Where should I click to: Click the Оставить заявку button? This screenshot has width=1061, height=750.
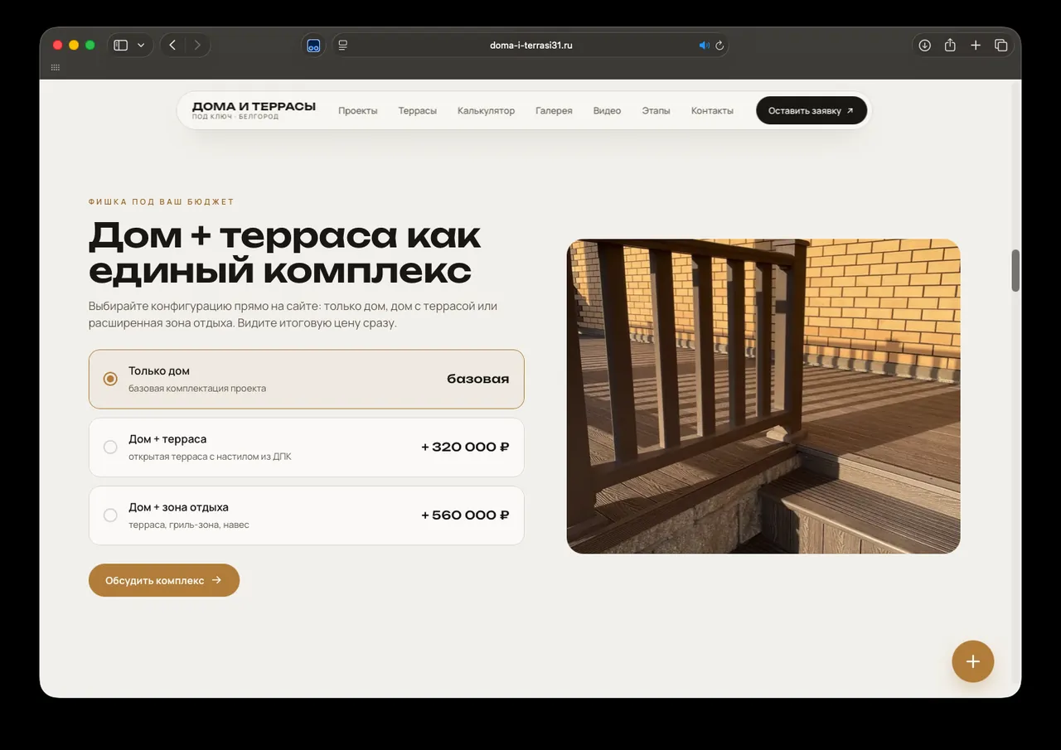pos(811,111)
